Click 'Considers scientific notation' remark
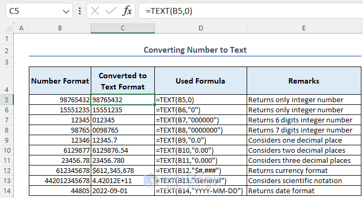Image resolution: width=363 pixels, height=198 pixels. click(304, 180)
